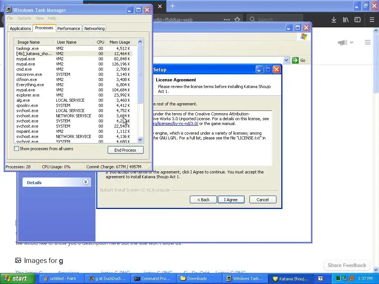Click the browser downloads arrow icon

click(334, 20)
